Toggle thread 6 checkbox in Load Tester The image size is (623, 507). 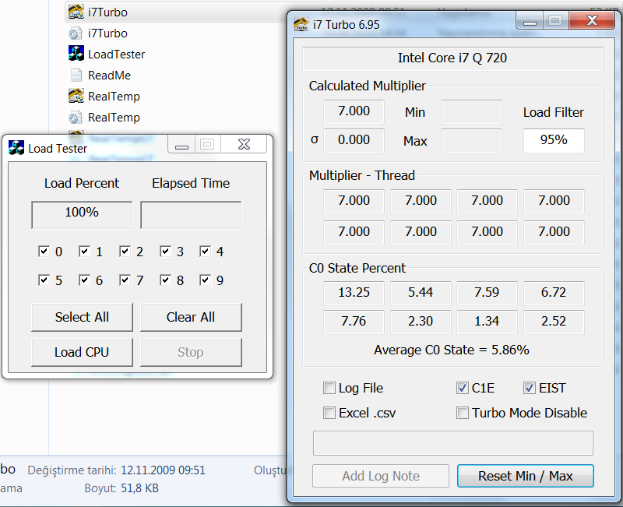(84, 280)
